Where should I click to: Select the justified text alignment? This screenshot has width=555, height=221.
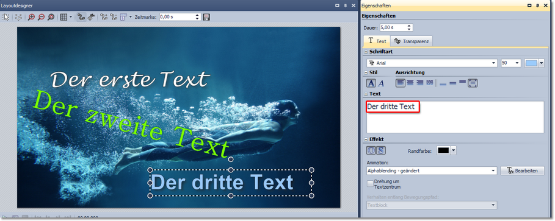click(x=430, y=83)
